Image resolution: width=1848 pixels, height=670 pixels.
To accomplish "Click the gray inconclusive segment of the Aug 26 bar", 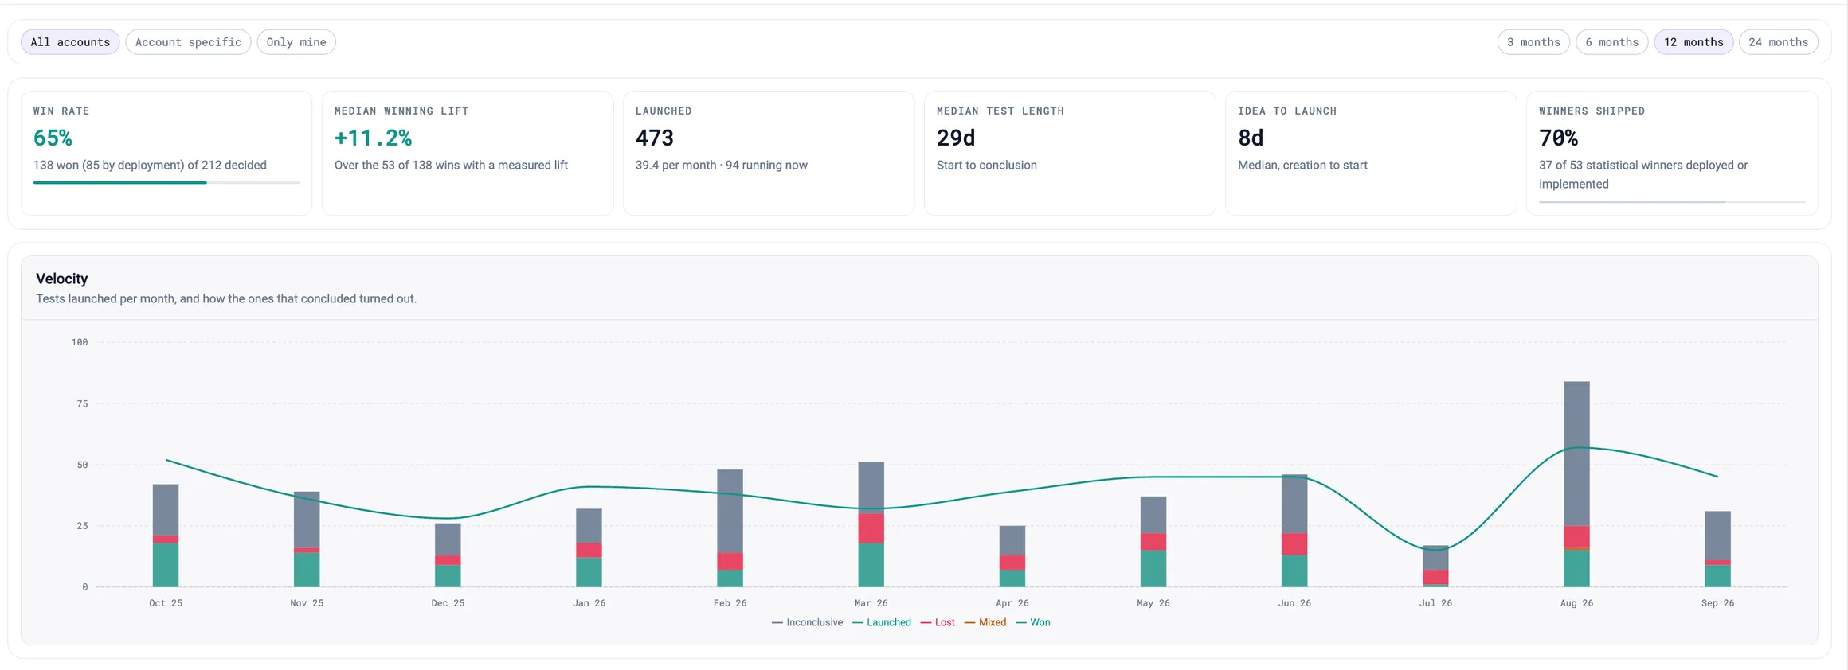I will (x=1576, y=454).
